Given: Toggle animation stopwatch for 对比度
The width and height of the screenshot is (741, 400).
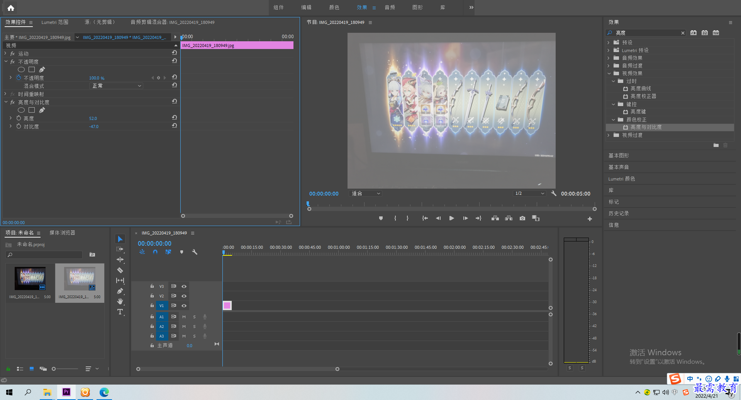Looking at the screenshot, I should coord(19,126).
